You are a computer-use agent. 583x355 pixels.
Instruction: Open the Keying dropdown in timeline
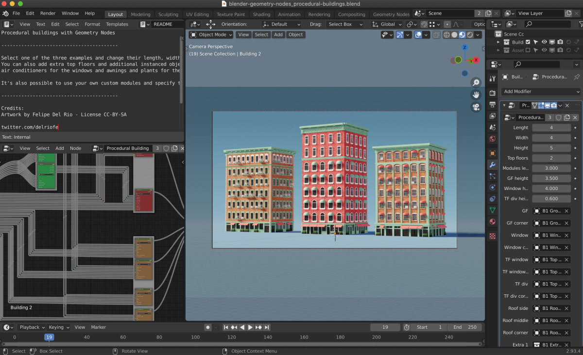(58, 327)
